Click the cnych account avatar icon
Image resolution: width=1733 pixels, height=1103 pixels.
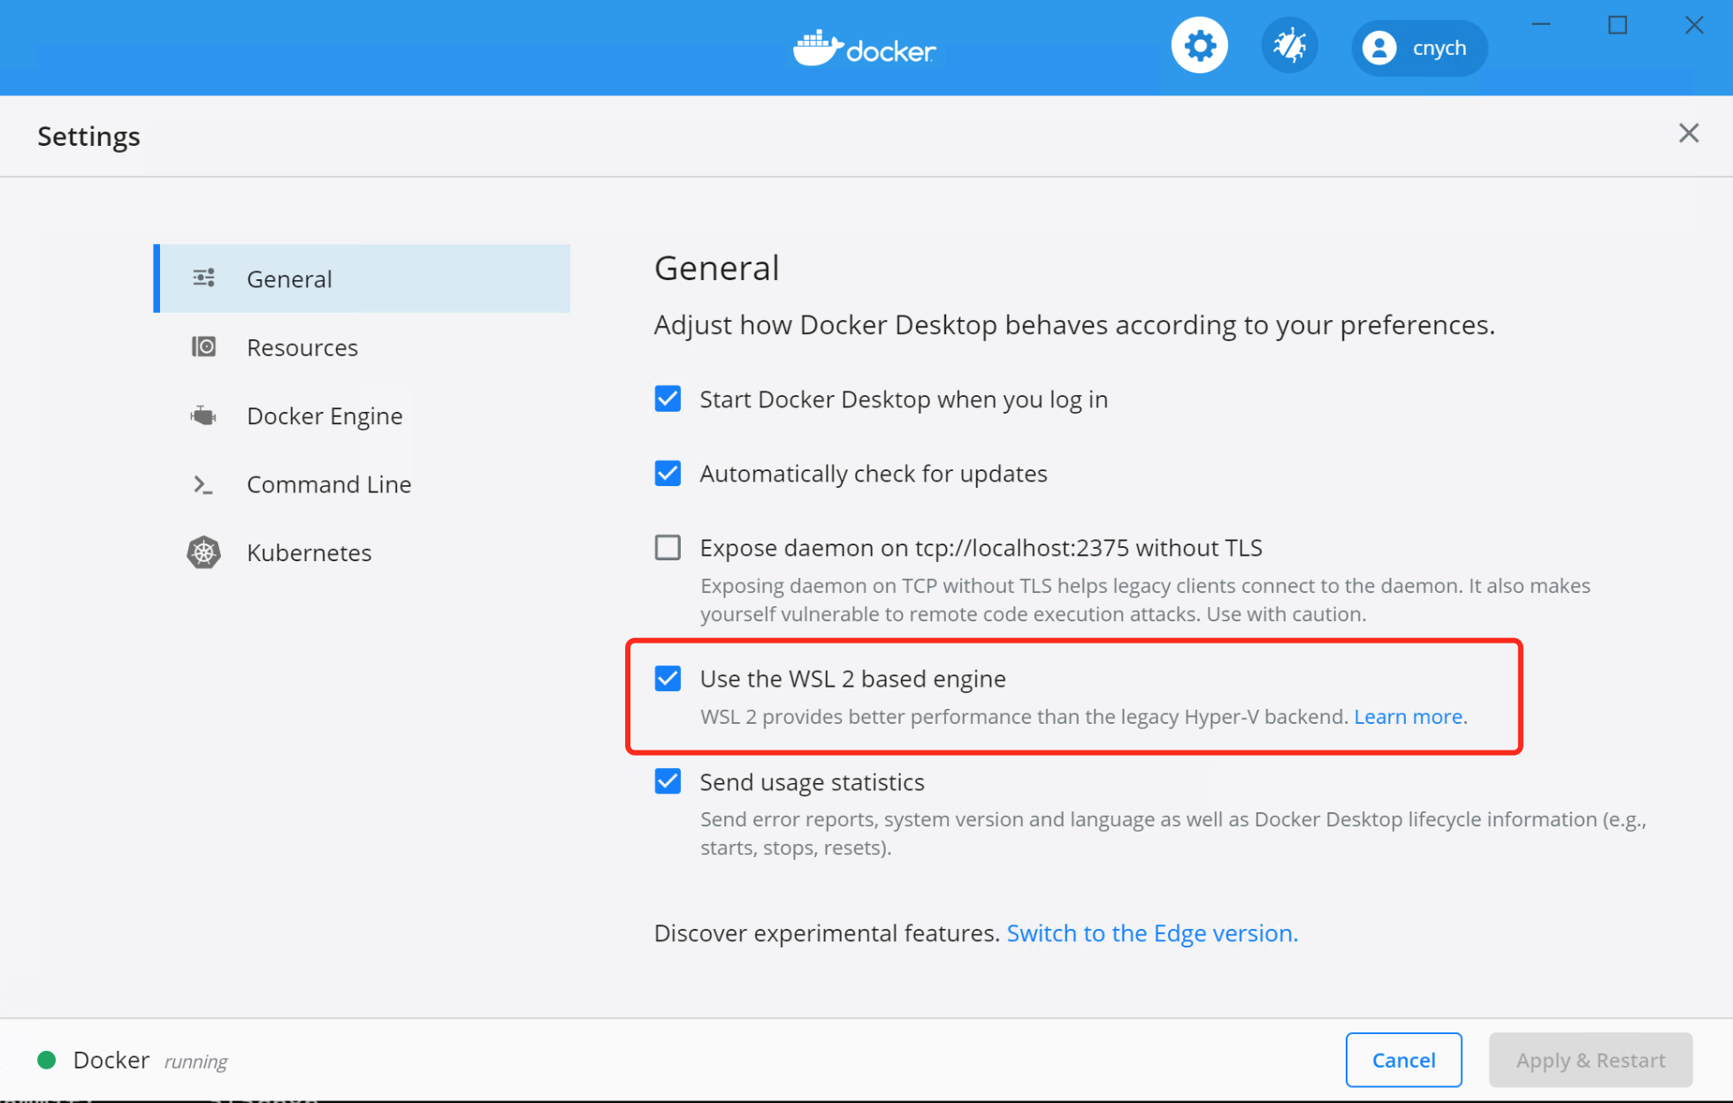pos(1379,48)
